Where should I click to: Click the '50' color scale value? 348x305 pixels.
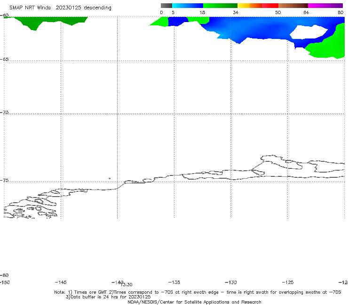[x=278, y=12]
